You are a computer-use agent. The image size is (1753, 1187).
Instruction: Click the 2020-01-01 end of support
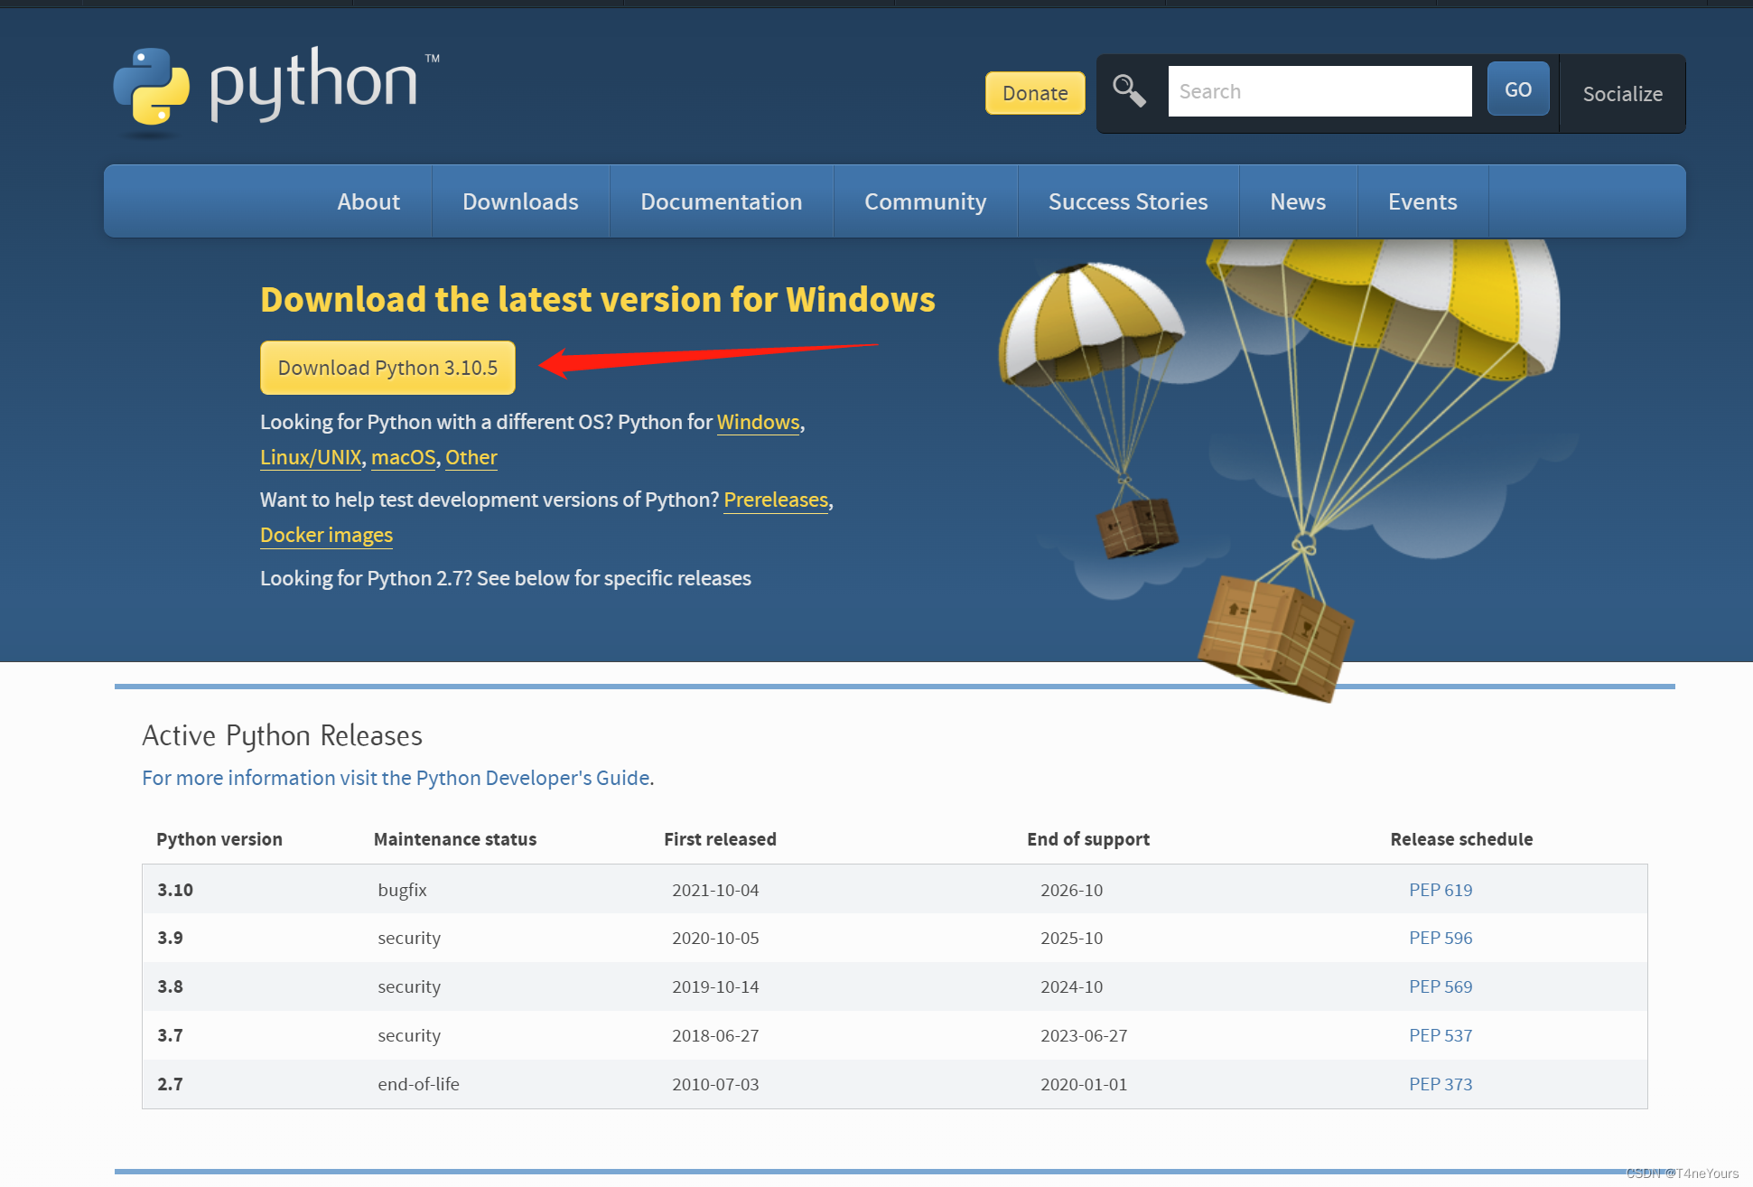tap(1084, 1084)
